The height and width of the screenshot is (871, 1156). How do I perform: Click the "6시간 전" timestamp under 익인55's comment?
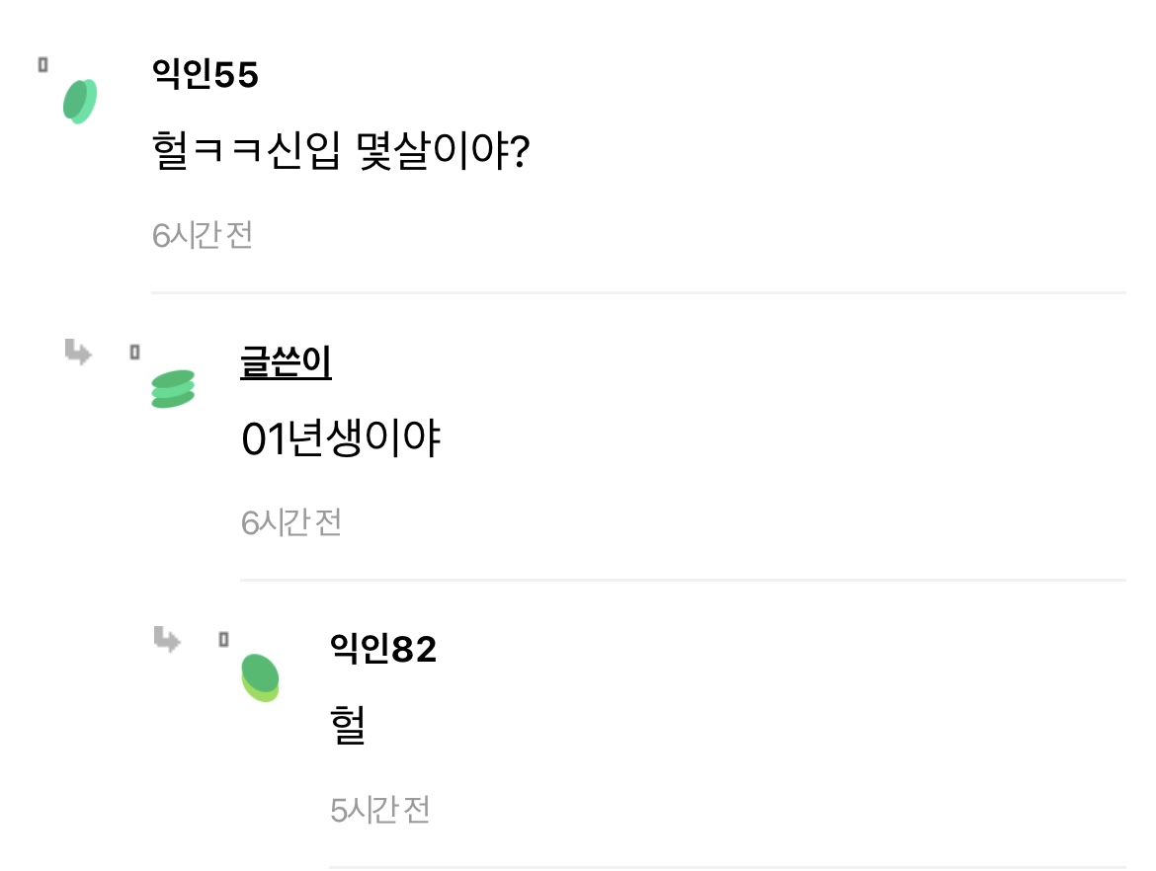pyautogui.click(x=203, y=235)
